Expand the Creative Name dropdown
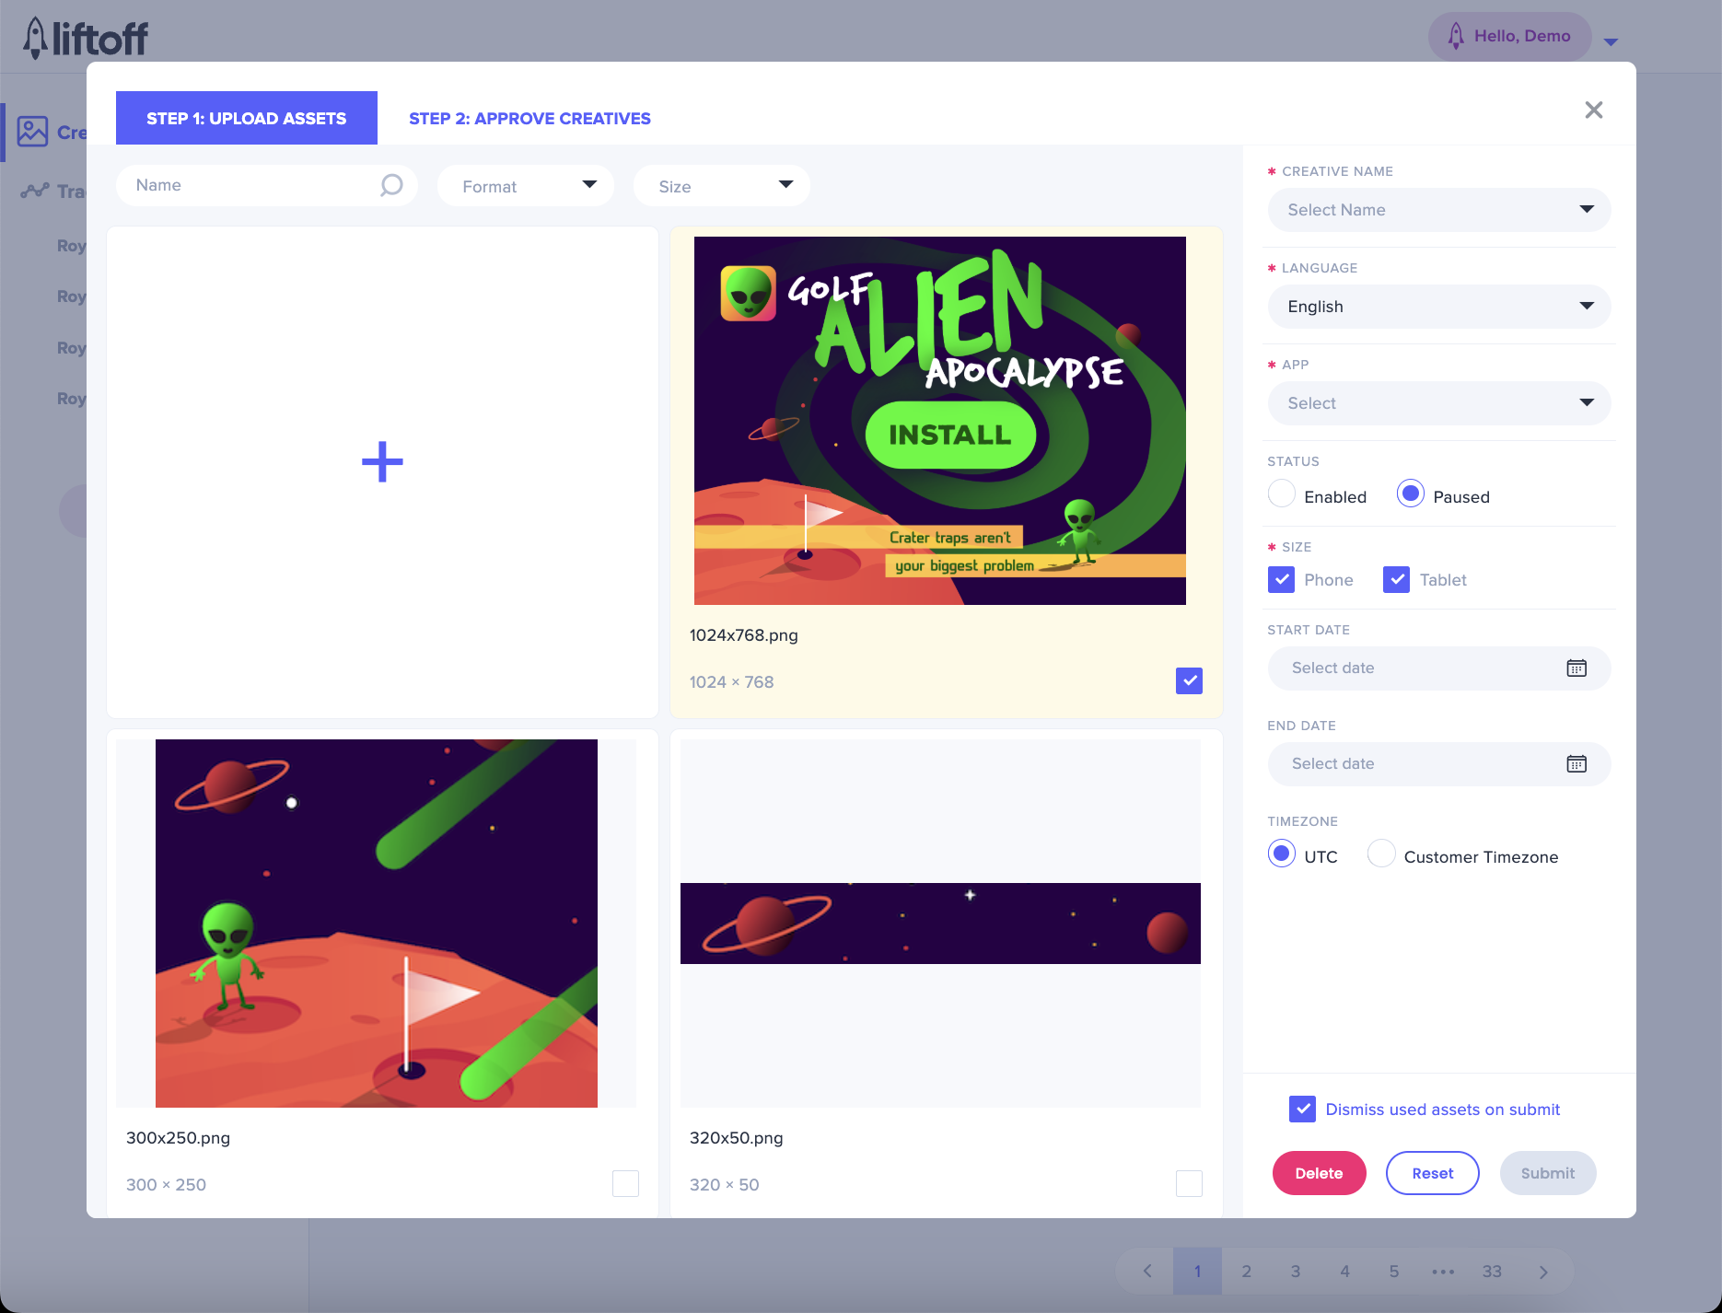 [x=1438, y=210]
